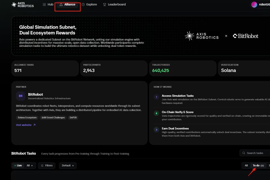Click the BitRobot partner name
The width and height of the screenshot is (270, 180).
[x=35, y=94]
